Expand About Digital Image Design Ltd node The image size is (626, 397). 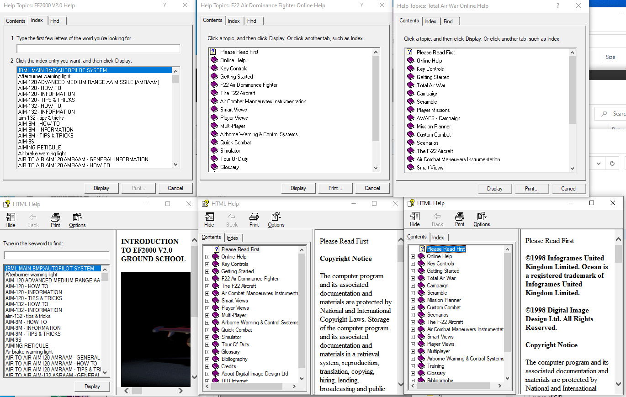(x=207, y=374)
